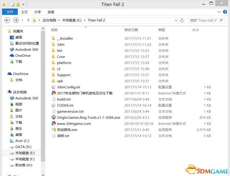Select the r2 folder icon

54,69
